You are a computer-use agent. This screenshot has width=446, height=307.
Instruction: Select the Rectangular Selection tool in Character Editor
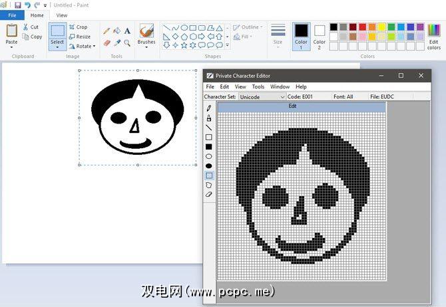[209, 175]
